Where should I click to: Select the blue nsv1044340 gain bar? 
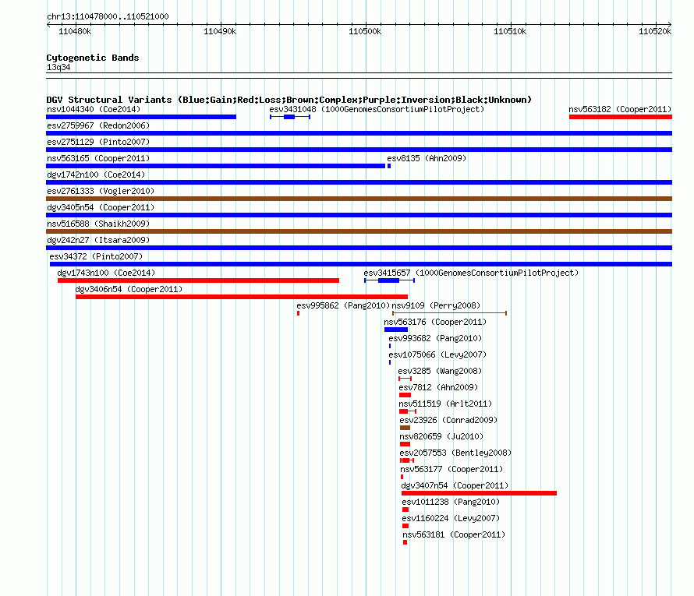coord(141,117)
